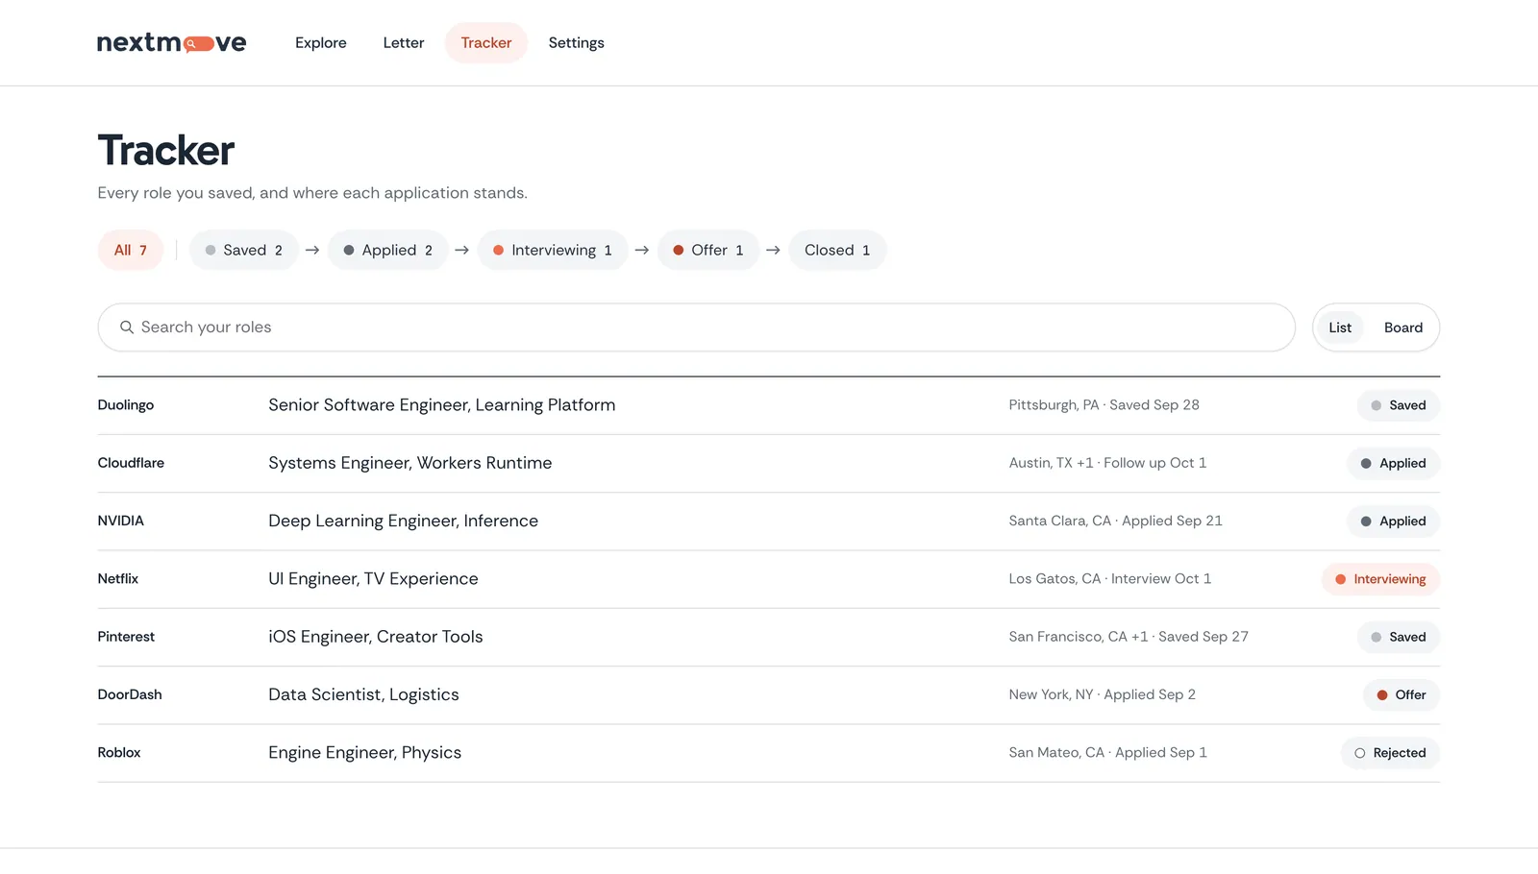Click 'New York, NY · Applied Sep 2'
This screenshot has height=874, width=1538.
click(x=1103, y=694)
